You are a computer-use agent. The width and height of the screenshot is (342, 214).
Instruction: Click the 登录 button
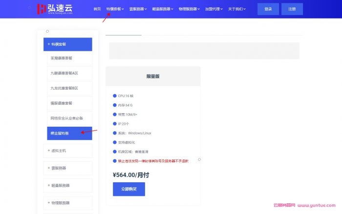click(268, 9)
